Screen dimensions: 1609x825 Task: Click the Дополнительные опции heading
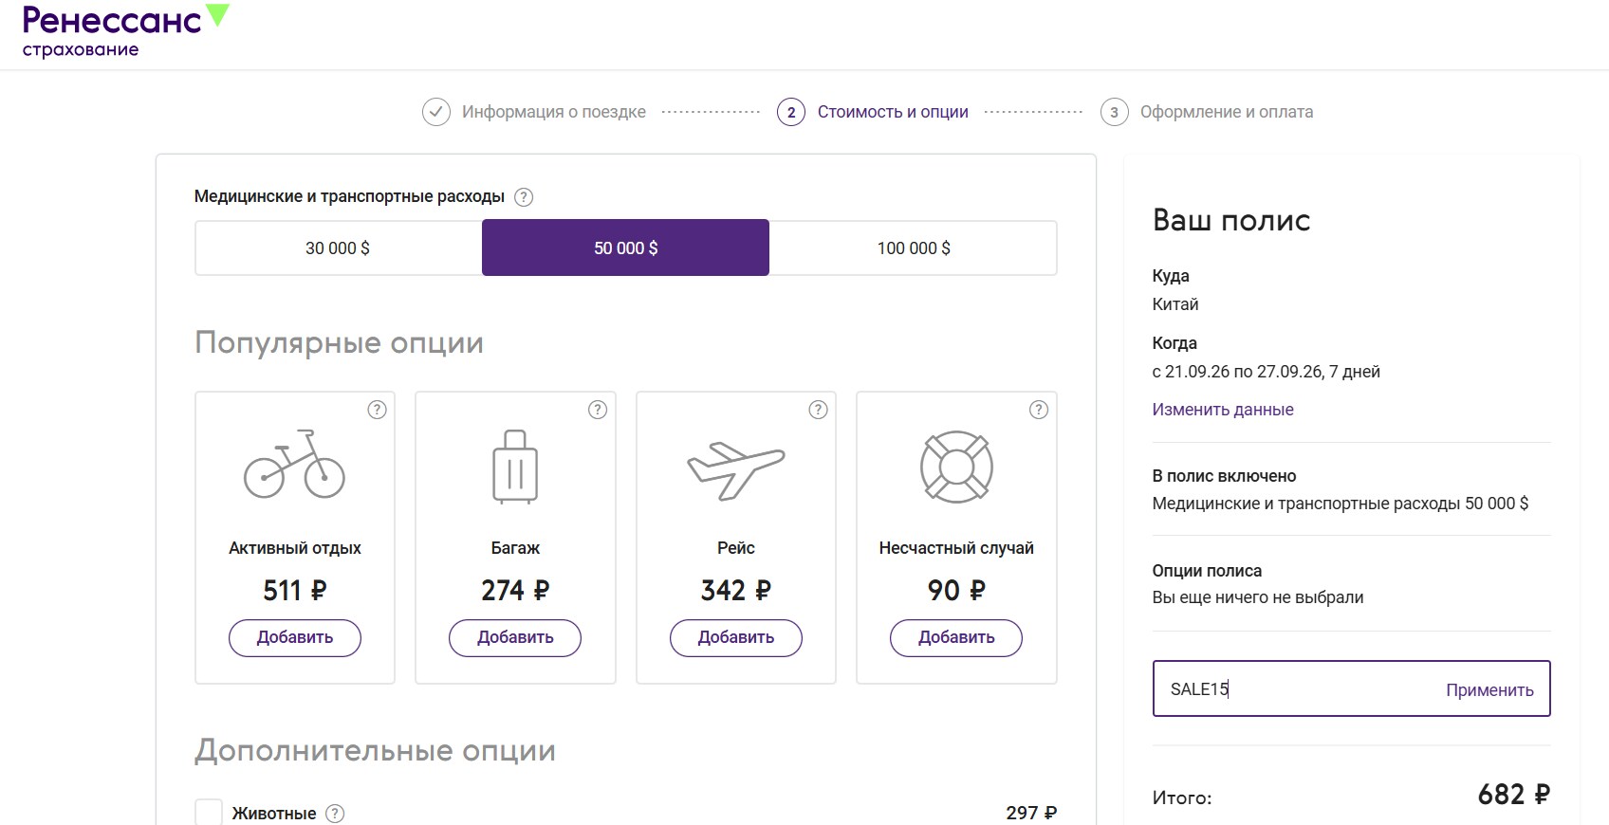[x=375, y=750]
